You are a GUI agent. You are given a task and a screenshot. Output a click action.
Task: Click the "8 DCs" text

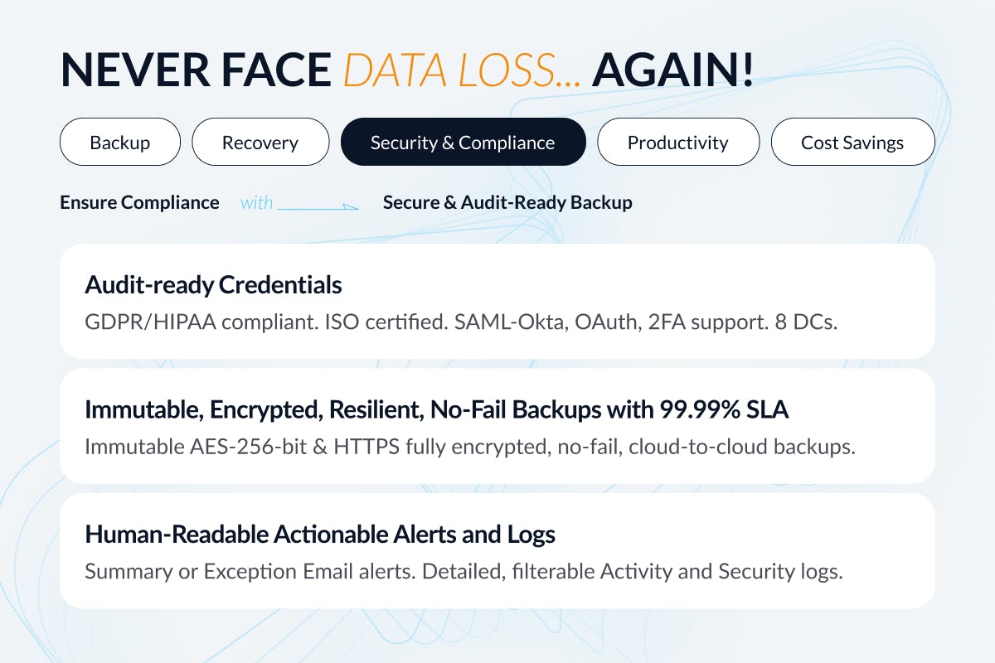click(x=810, y=322)
